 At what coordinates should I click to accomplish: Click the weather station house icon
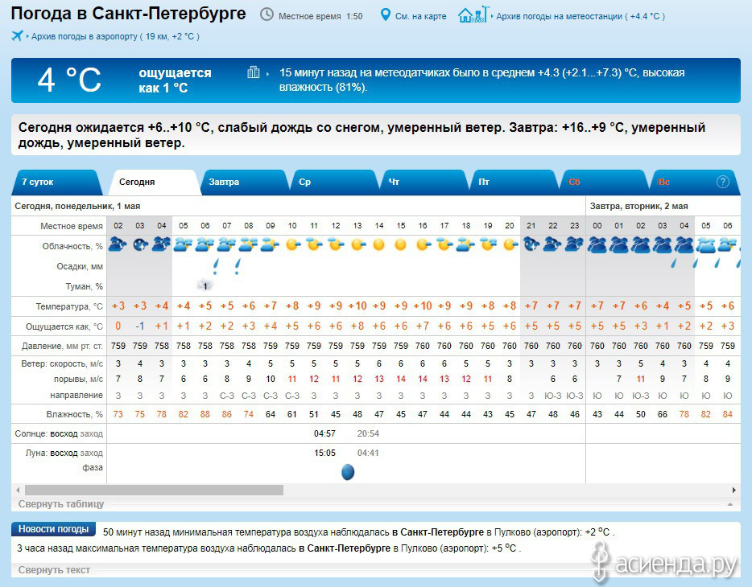tap(473, 14)
